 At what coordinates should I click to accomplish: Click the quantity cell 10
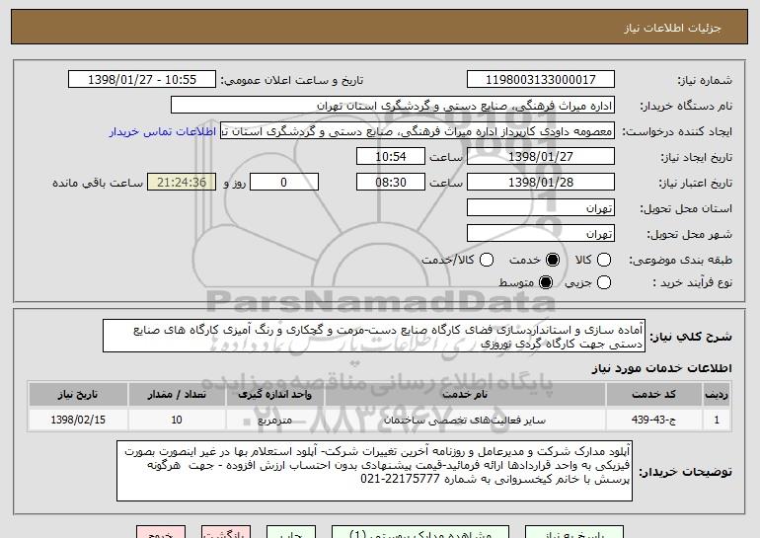click(x=177, y=420)
